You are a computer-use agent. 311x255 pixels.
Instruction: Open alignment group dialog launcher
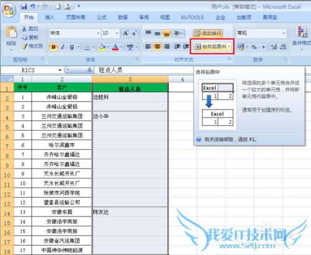[230, 58]
